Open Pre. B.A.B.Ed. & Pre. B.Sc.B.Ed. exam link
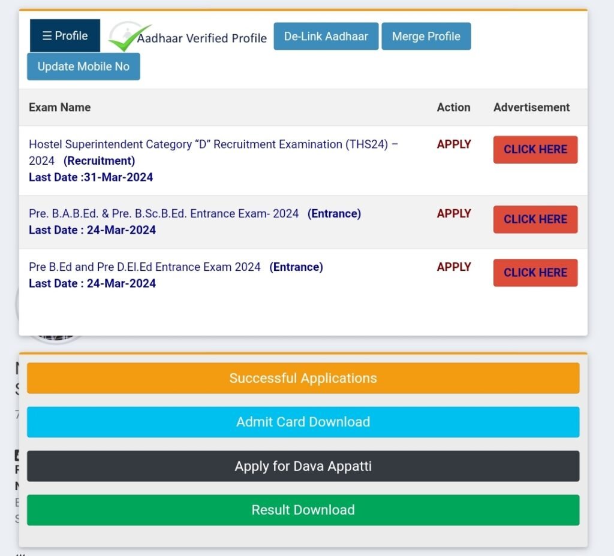This screenshot has height=556, width=614. pos(164,214)
